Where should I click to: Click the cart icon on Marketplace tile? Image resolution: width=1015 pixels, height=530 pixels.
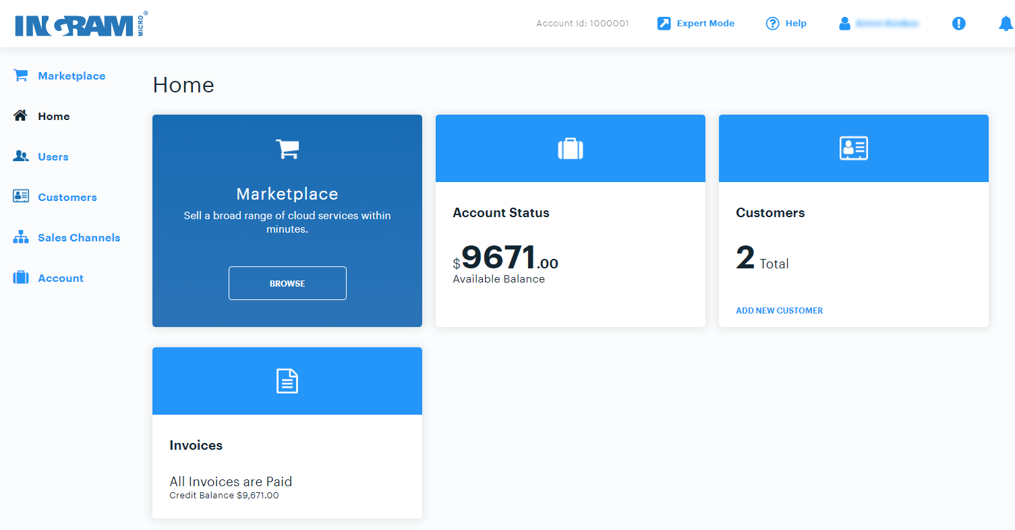tap(287, 149)
